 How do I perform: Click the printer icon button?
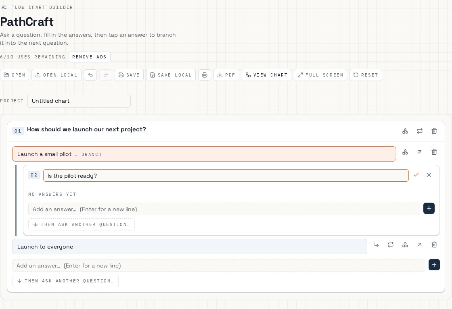point(204,75)
